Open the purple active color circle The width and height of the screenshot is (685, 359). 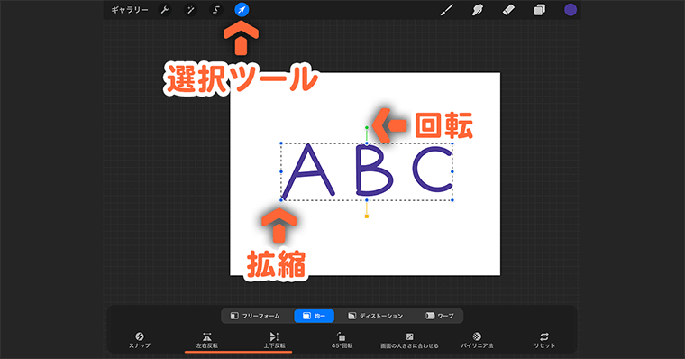tap(571, 10)
